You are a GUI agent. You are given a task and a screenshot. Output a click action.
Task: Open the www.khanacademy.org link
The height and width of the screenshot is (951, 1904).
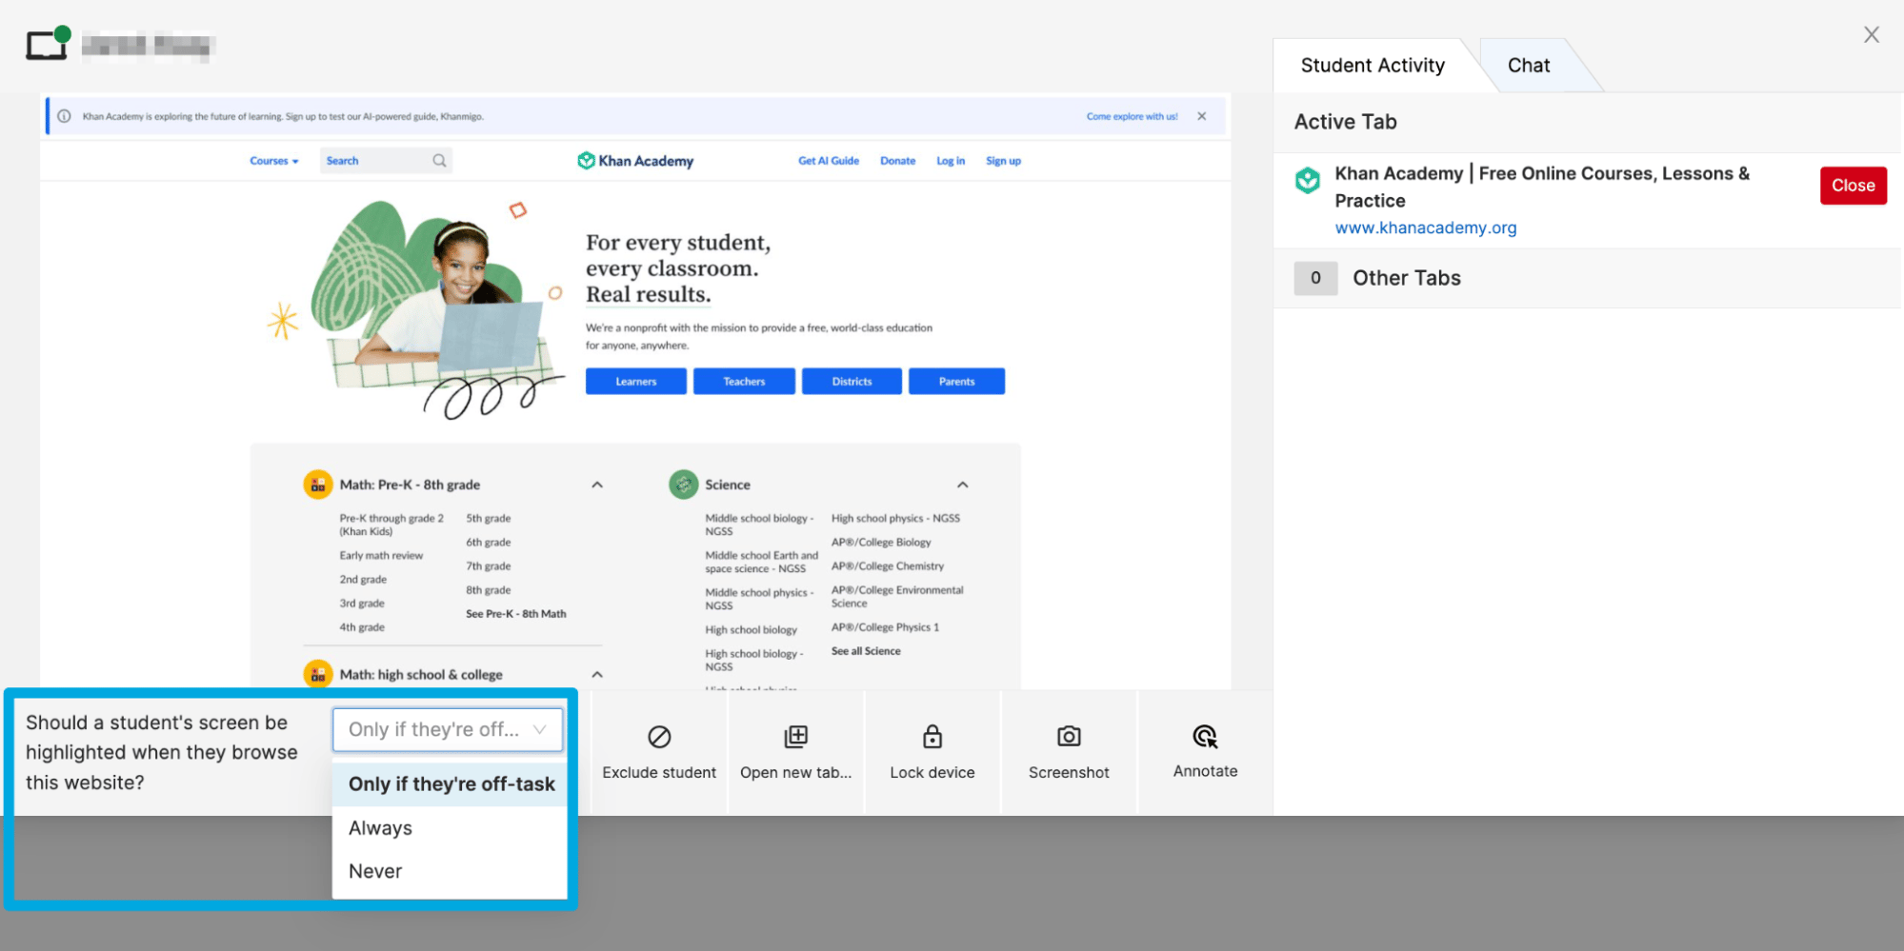point(1425,228)
